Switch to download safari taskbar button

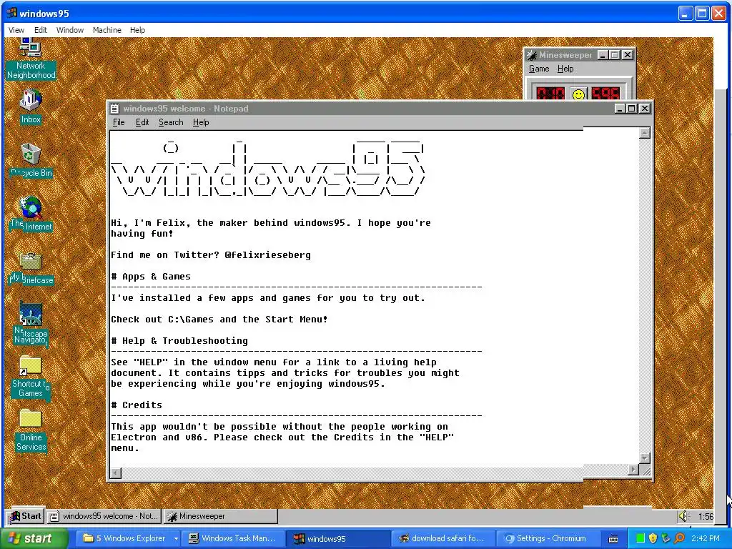click(443, 538)
